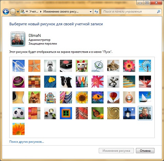Open the recent pages dropdown arrow
Image resolution: width=164 pixels, height=161 pixels.
pyautogui.click(x=18, y=12)
